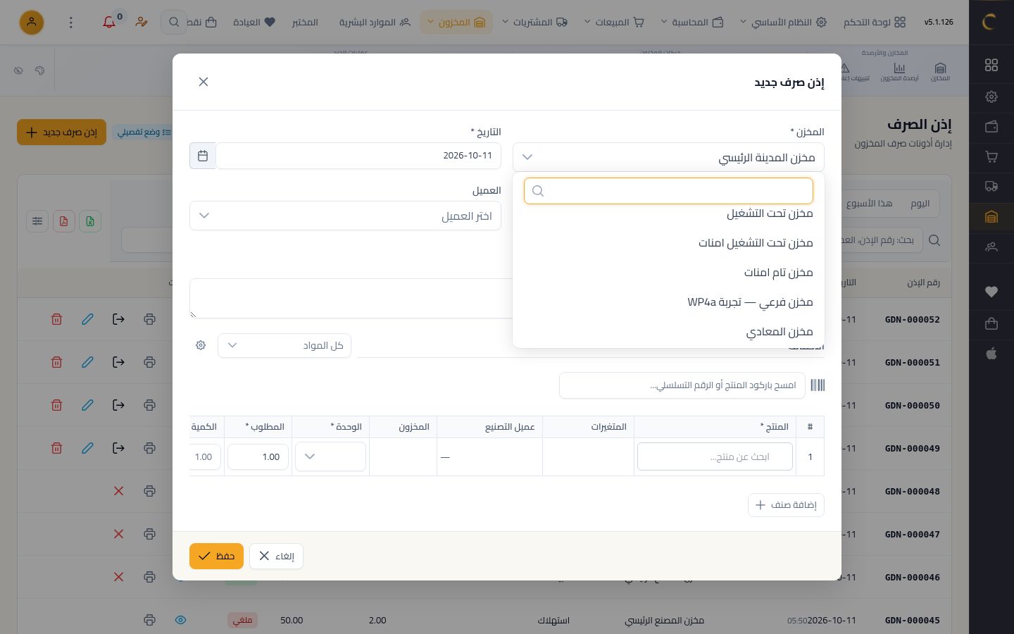Expand the المبيعات top menu
This screenshot has width=1014, height=634.
point(613,23)
